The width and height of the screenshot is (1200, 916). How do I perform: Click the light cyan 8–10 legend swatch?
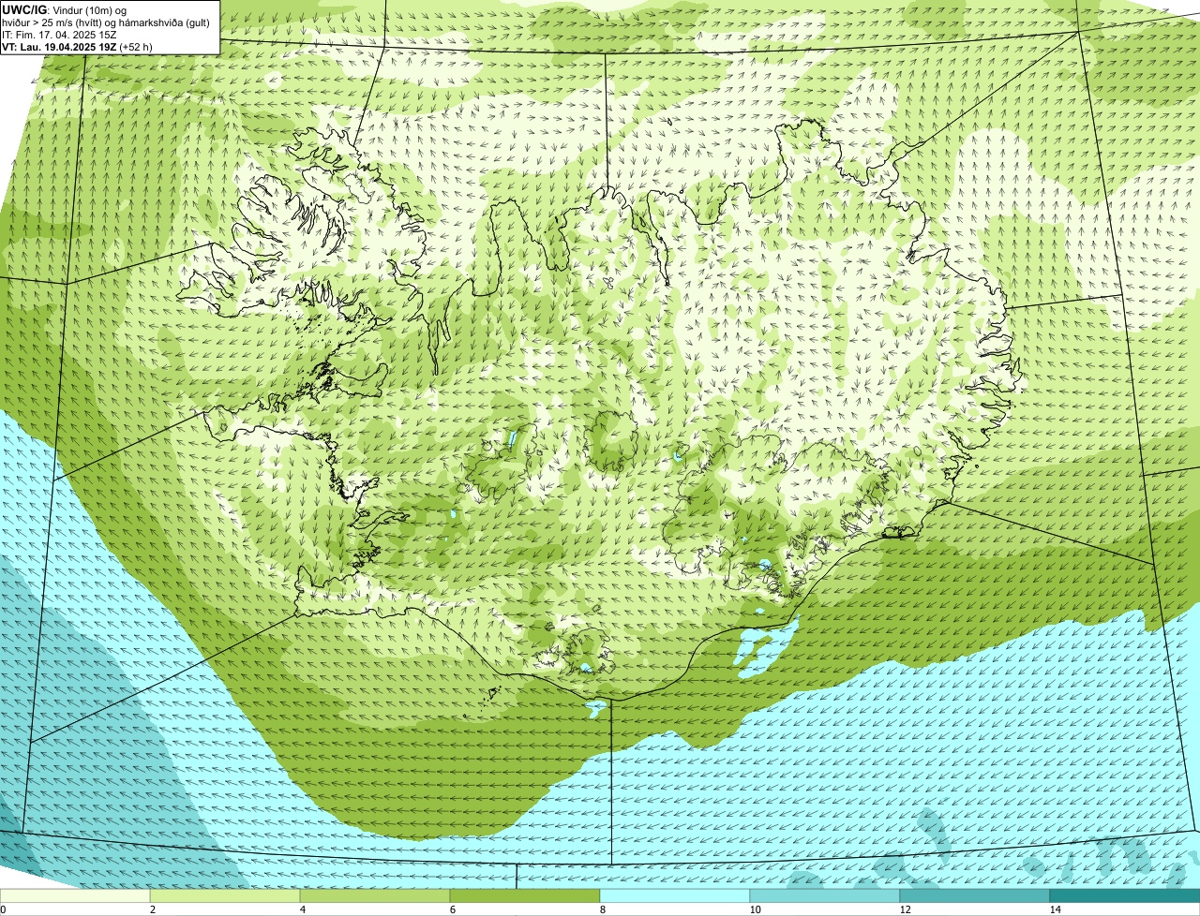tap(675, 895)
